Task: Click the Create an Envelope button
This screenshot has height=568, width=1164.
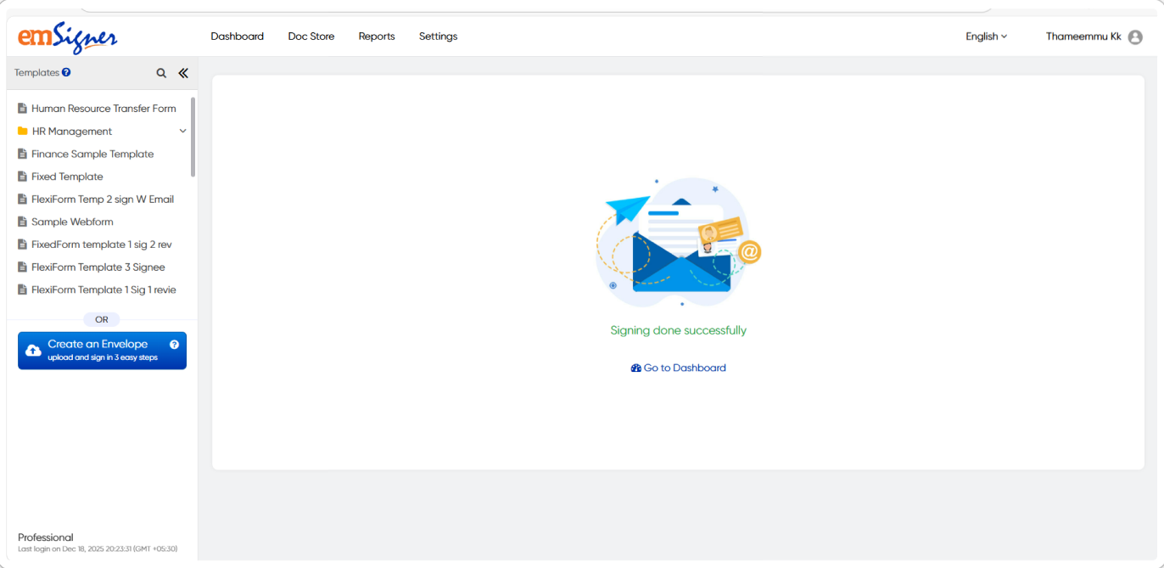Action: 102,351
